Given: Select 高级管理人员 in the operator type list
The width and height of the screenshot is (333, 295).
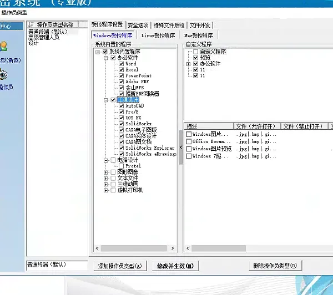Looking at the screenshot, I should (44, 38).
